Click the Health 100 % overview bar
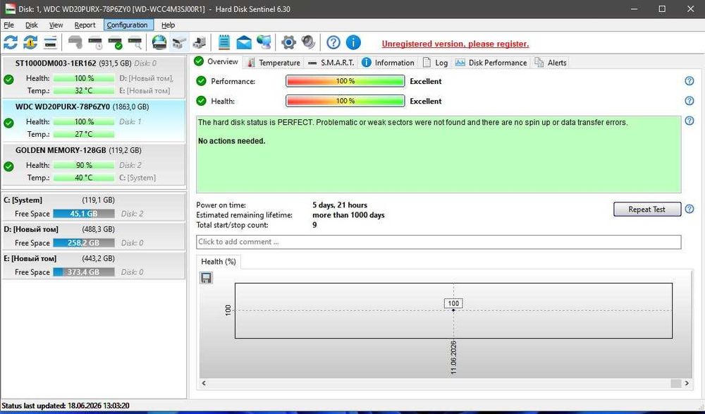This screenshot has width=705, height=414. (345, 101)
